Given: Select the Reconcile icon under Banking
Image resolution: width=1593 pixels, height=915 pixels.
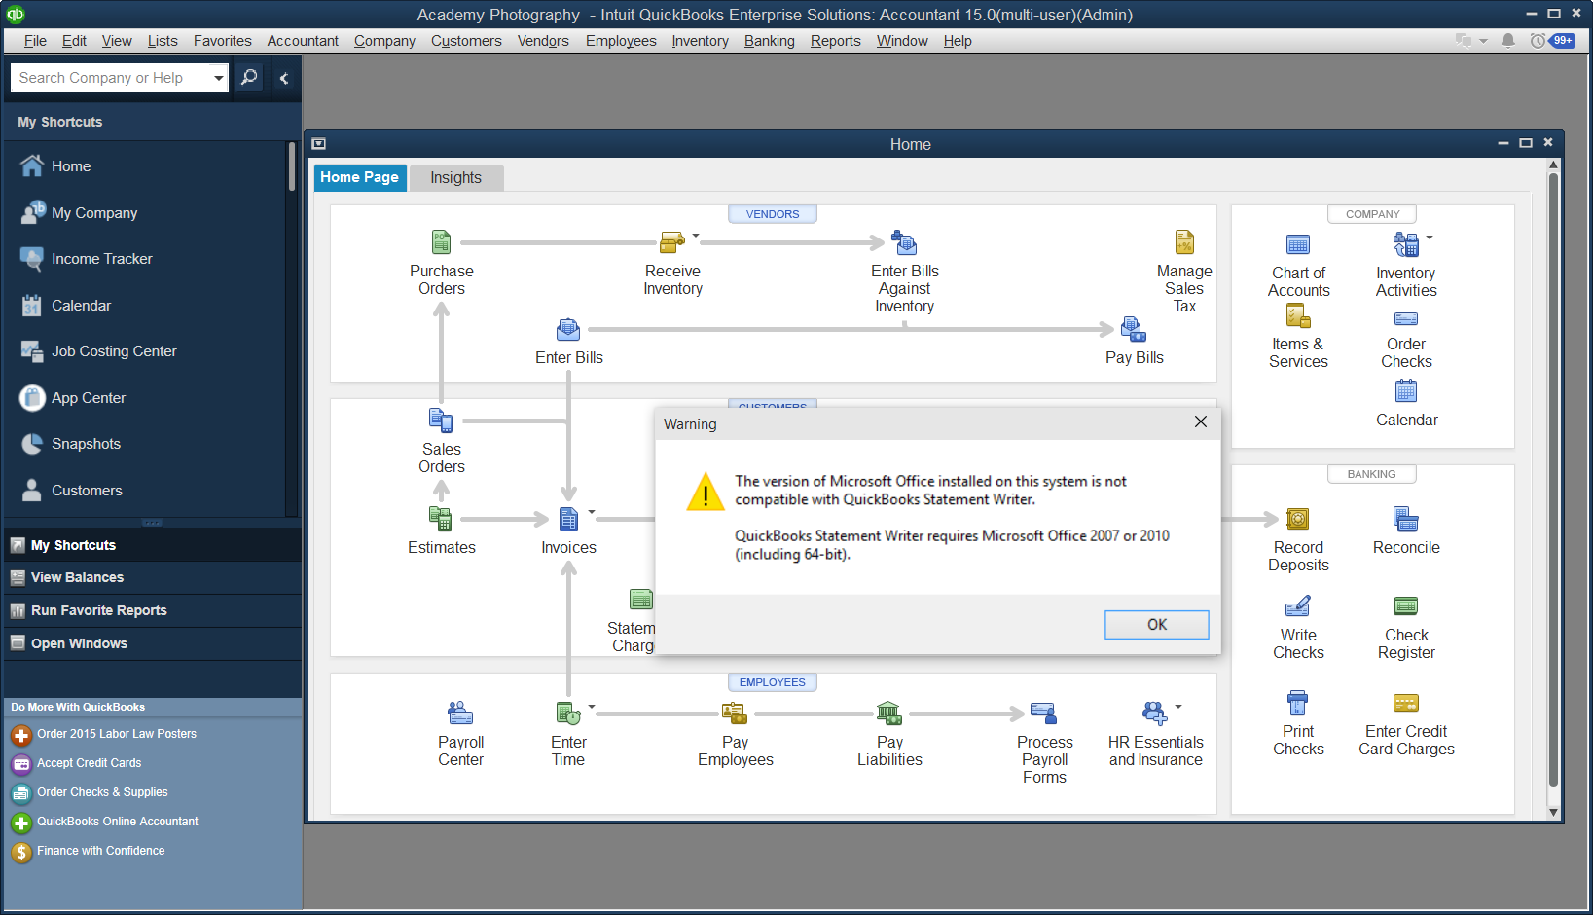Looking at the screenshot, I should point(1405,519).
